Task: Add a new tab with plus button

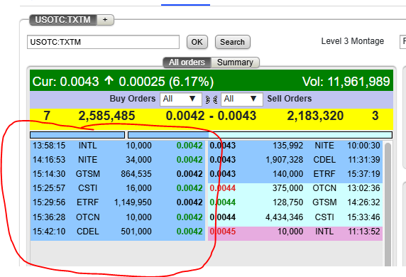Action: [105, 20]
